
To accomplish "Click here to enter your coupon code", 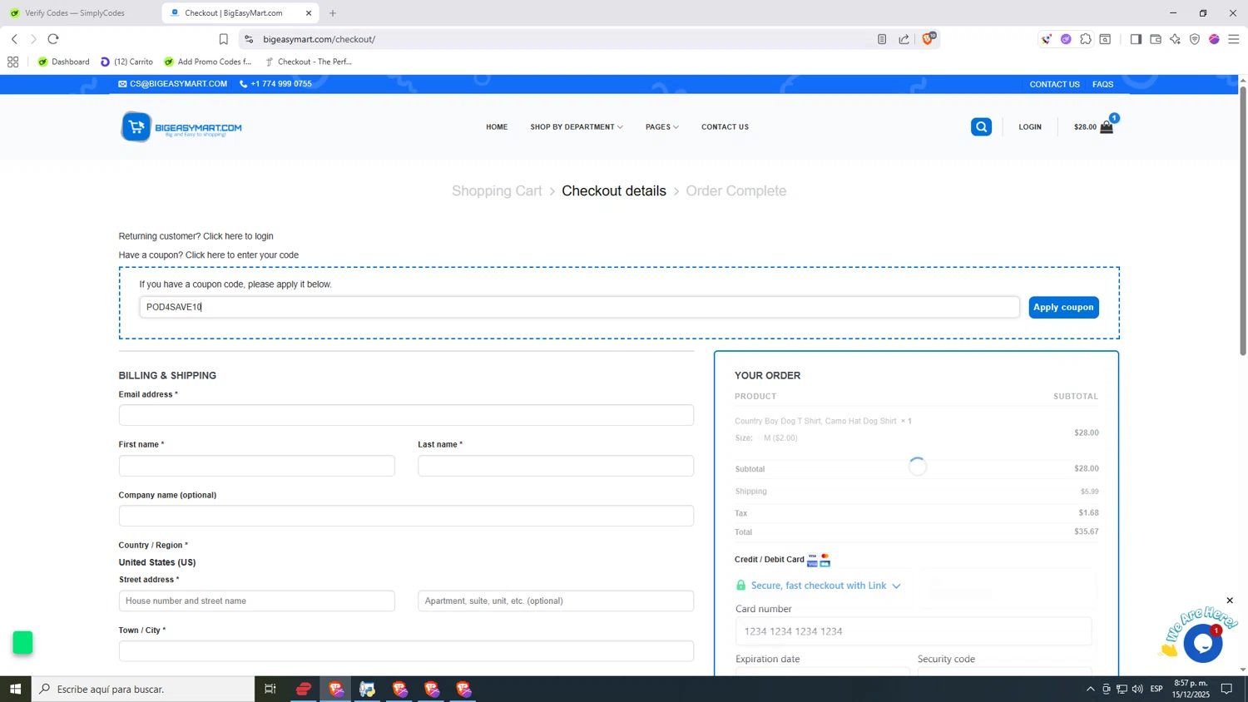I will [242, 255].
